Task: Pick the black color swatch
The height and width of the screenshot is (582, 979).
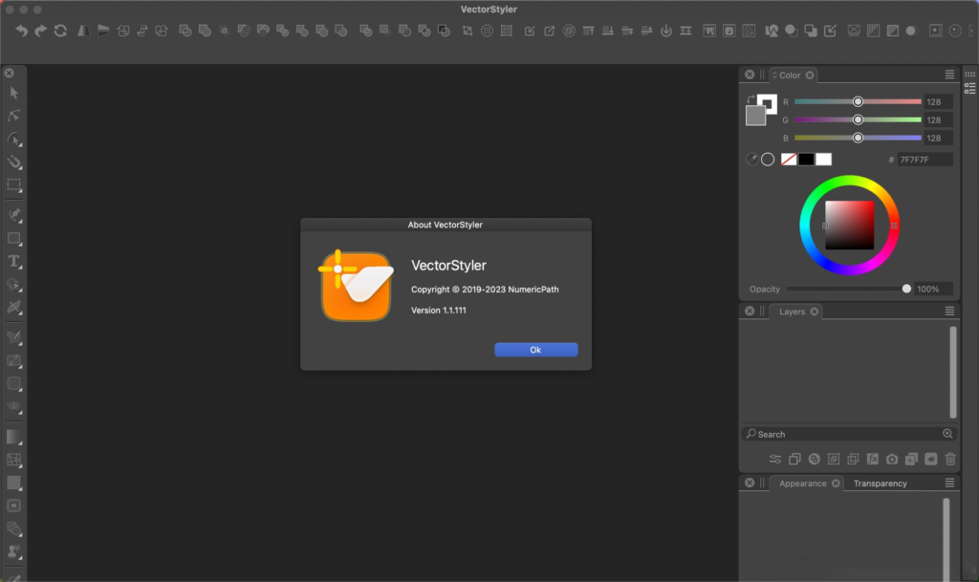Action: 806,160
